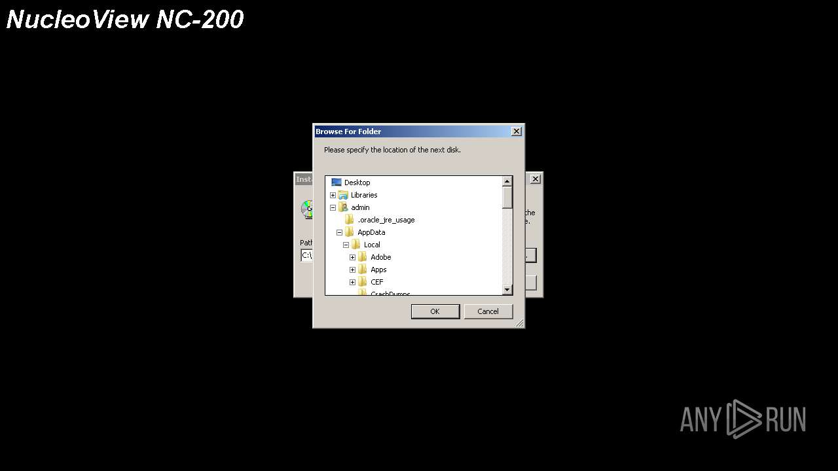Collapse the Local tree node

pos(346,245)
